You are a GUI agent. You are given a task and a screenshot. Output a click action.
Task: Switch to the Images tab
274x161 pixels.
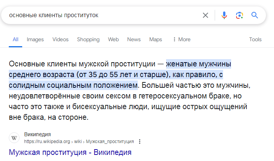[x=35, y=39]
